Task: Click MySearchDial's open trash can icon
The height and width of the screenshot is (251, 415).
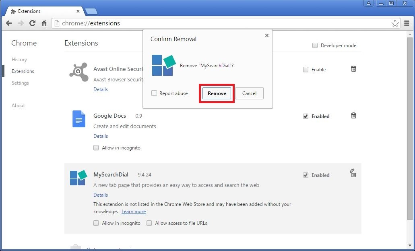Action: [x=353, y=173]
